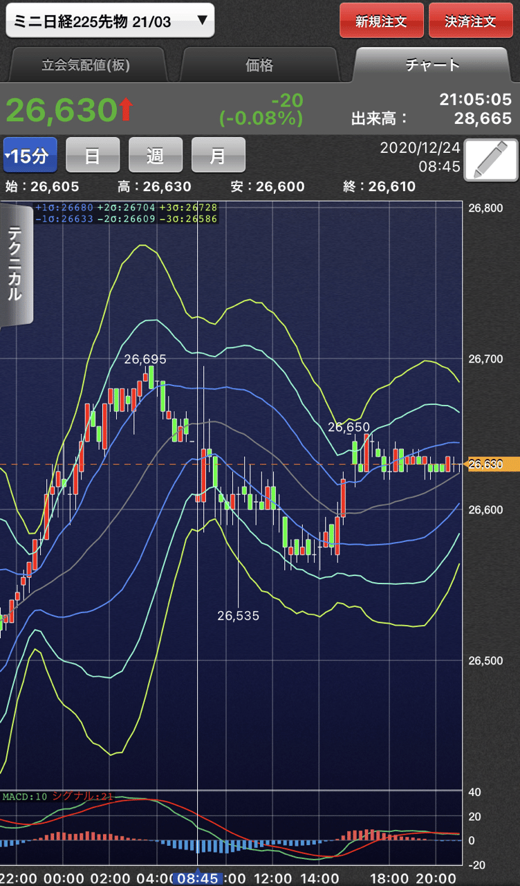This screenshot has height=886, width=520.
Task: Open the 15分 timeframe dropdown
Action: coord(30,155)
